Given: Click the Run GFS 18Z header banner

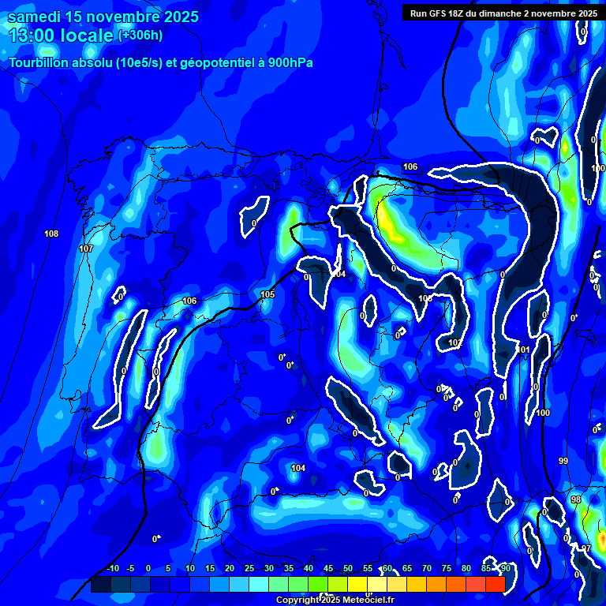Looking at the screenshot, I should pos(503,13).
